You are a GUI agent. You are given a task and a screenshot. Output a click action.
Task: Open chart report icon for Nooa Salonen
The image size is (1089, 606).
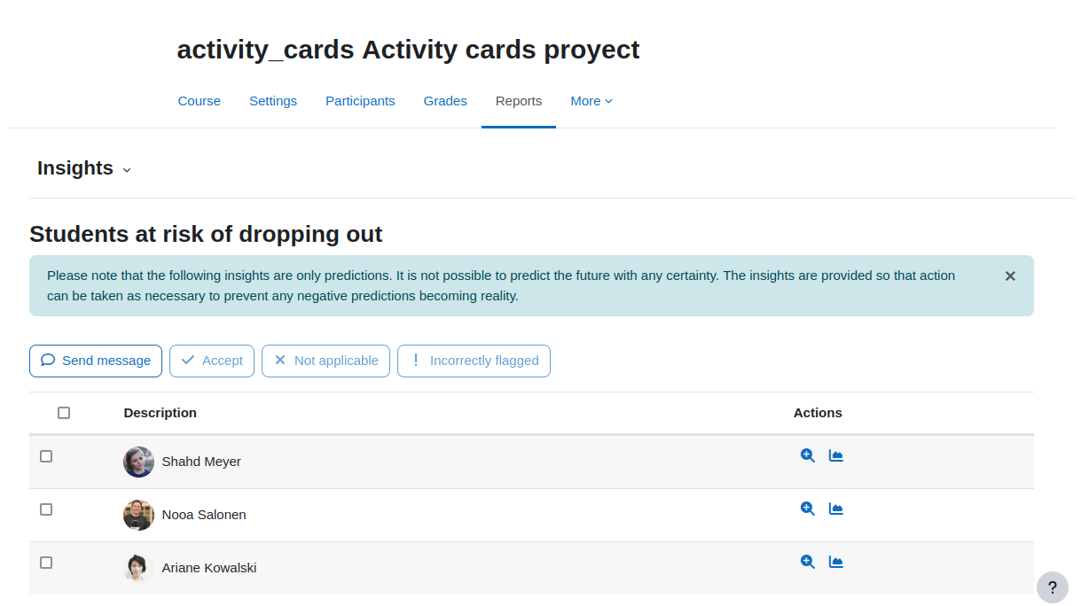click(835, 509)
